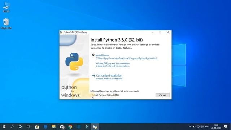The width and height of the screenshot is (231, 130).
Task: Click the volume tray icon
Action: [x=202, y=127]
